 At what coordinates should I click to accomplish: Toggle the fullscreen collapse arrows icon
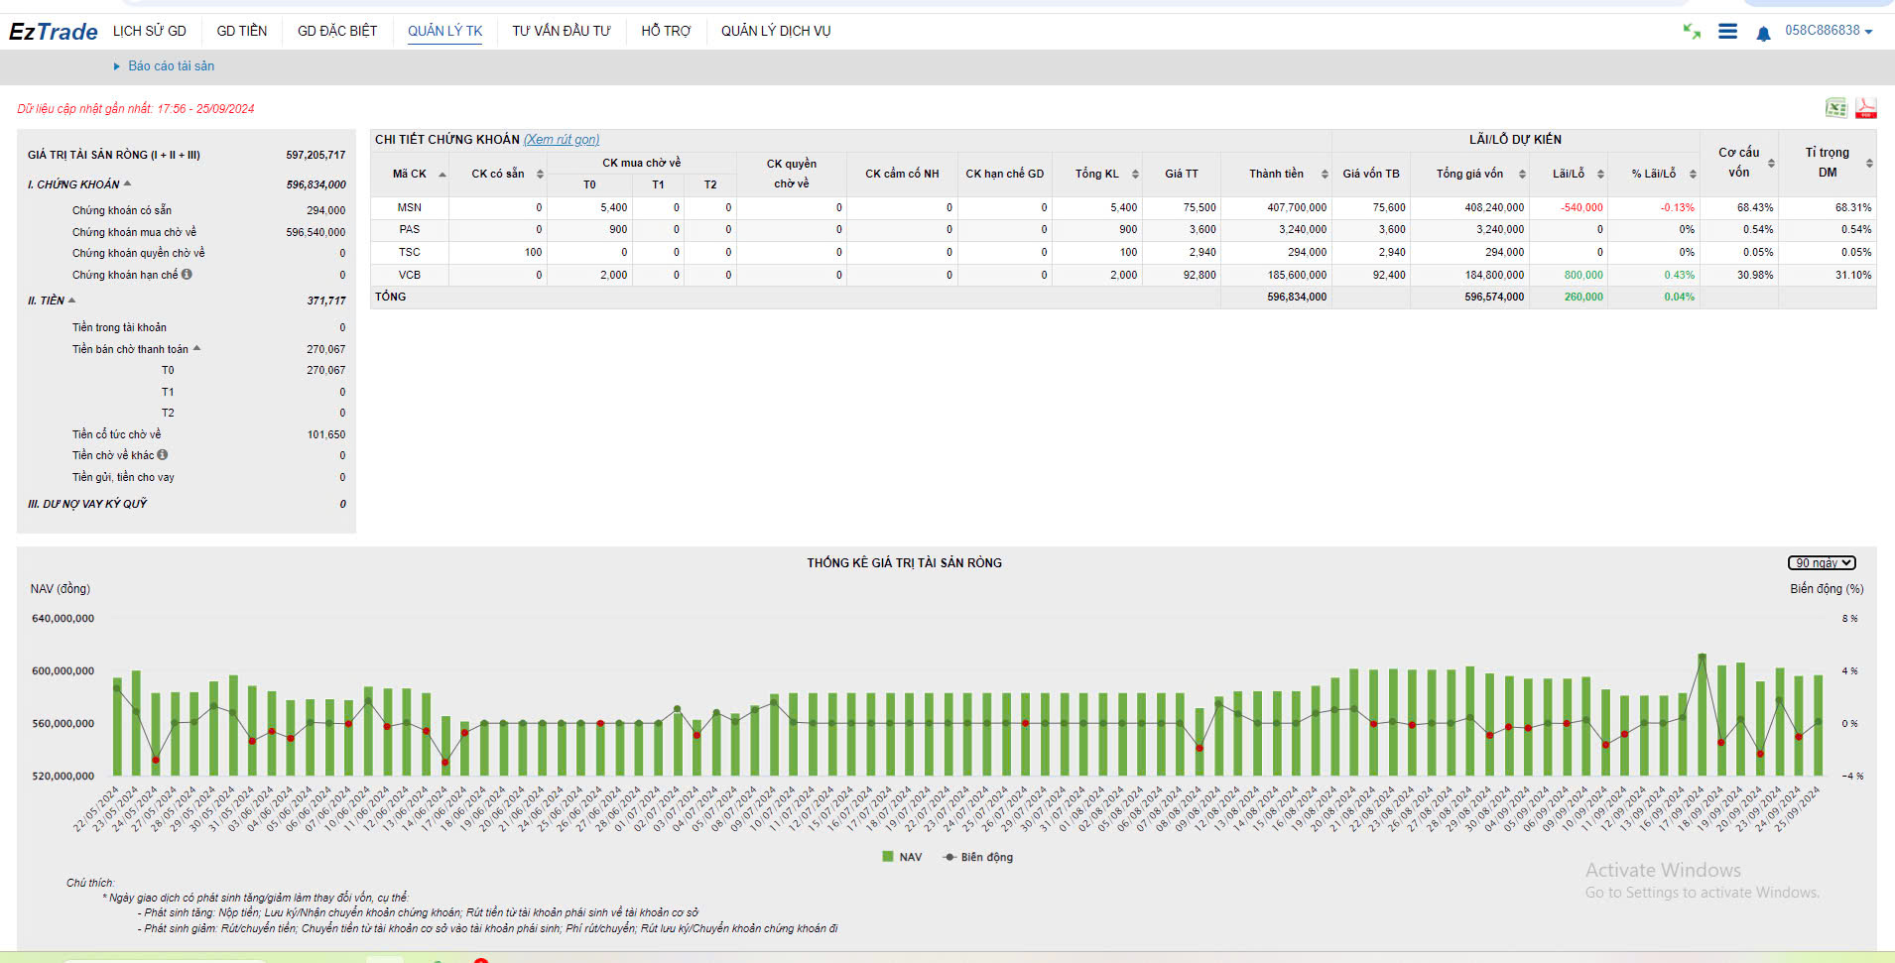coord(1692,32)
